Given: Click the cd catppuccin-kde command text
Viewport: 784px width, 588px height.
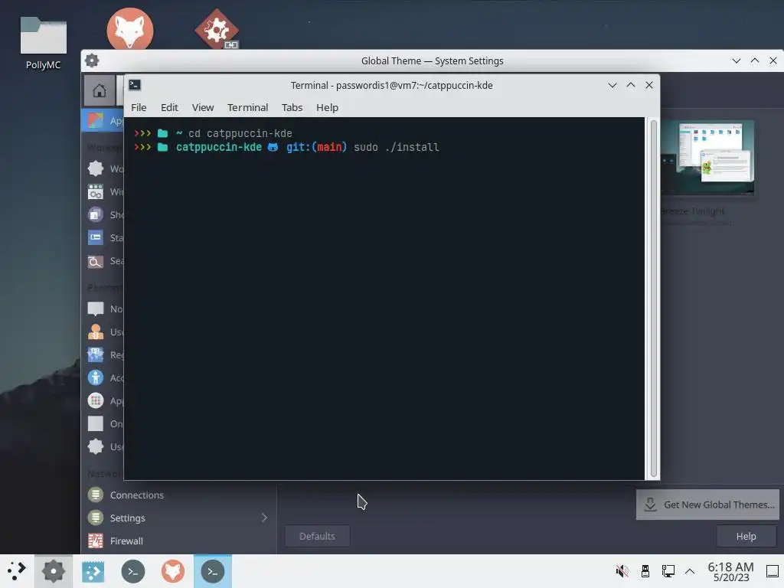Looking at the screenshot, I should [240, 133].
